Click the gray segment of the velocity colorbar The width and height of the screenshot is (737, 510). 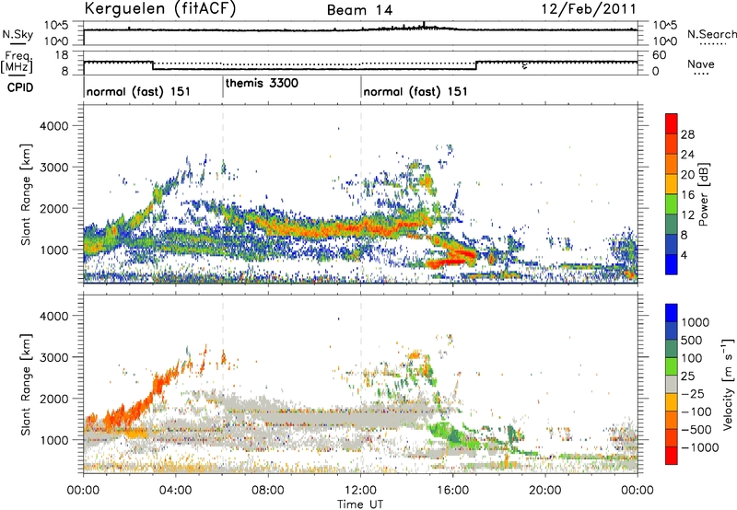pos(672,385)
